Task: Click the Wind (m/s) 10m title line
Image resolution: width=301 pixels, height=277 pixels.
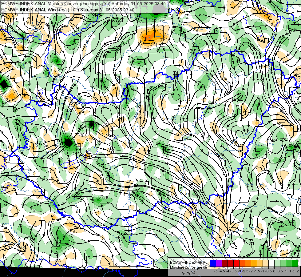Action: coord(68,10)
